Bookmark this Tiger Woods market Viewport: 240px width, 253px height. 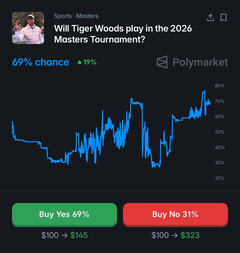click(223, 17)
